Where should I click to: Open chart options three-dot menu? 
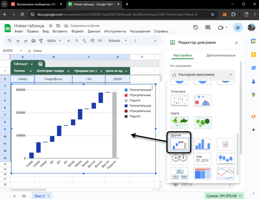[152, 88]
